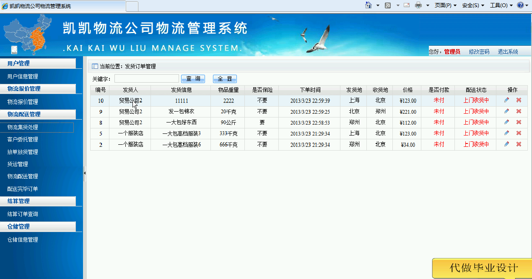Select 物流集货处理 in sidebar
Viewport: 532px width, 279px height.
point(23,127)
